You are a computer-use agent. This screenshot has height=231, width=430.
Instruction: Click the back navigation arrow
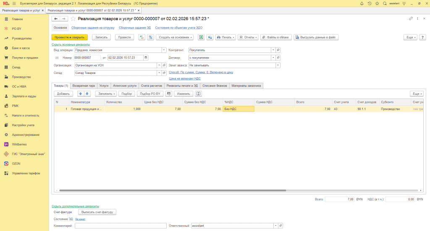pos(55,18)
